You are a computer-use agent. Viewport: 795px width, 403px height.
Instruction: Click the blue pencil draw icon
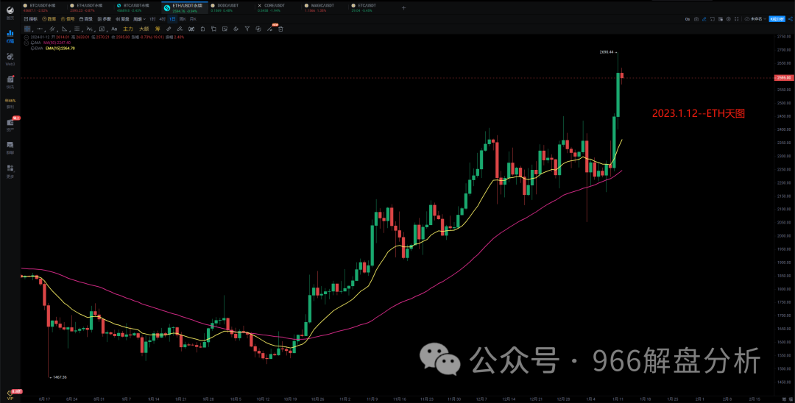(704, 19)
